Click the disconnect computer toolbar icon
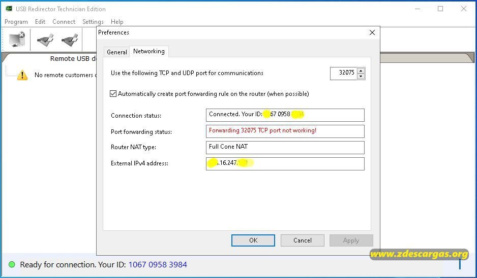 coord(17,40)
